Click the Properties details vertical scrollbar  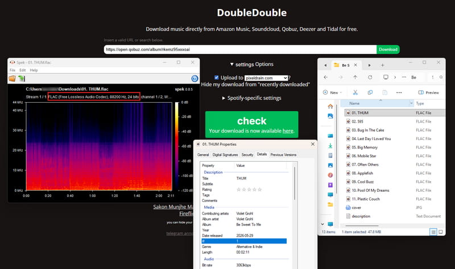295,183
